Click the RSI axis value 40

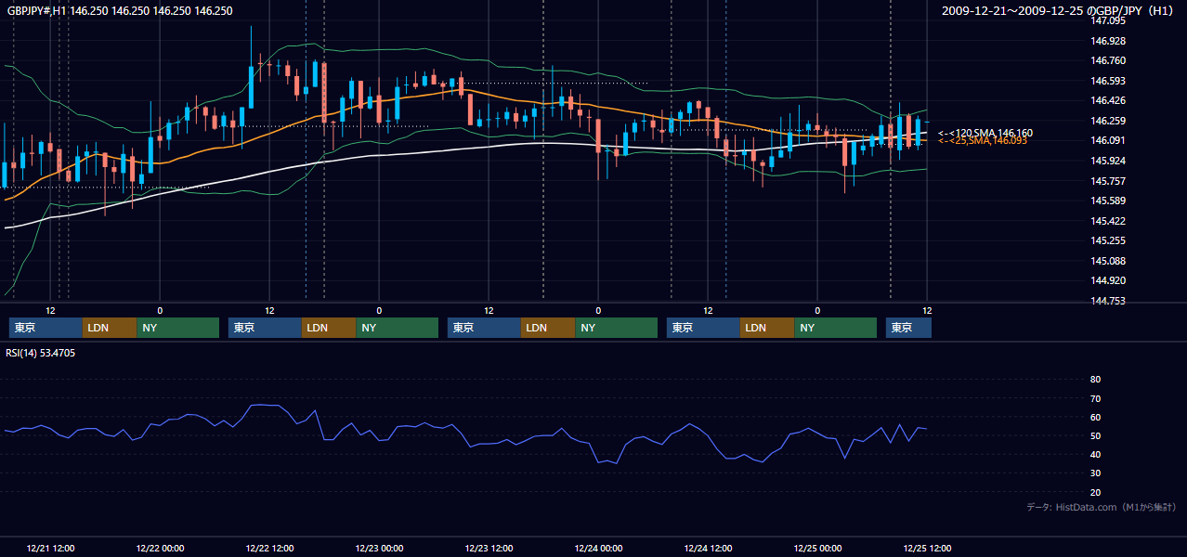(1095, 454)
